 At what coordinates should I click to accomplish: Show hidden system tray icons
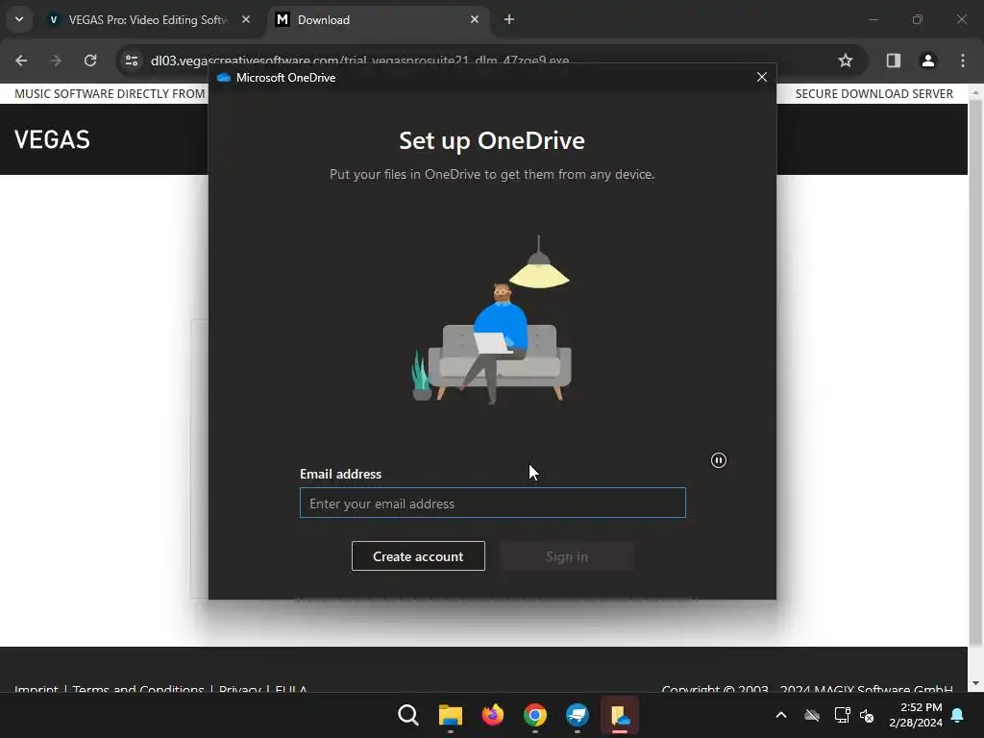coord(781,715)
